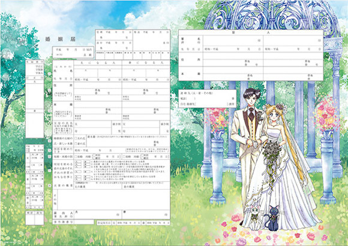Click the 妻になる人 column header
This screenshot has height=246, width=348.
pos(146,63)
